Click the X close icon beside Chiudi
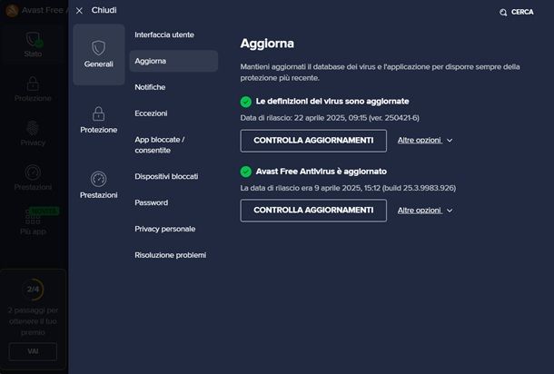This screenshot has width=554, height=374. click(79, 11)
